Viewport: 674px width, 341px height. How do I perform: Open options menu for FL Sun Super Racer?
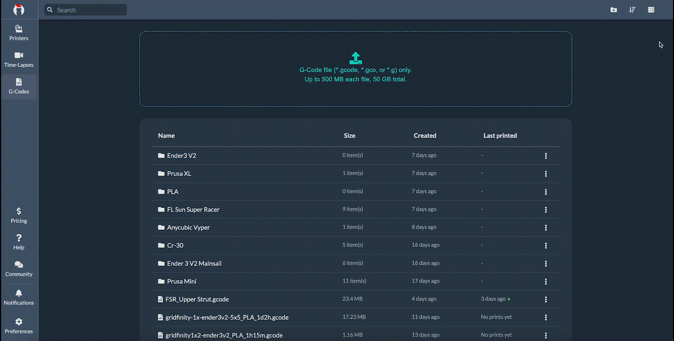pos(546,209)
